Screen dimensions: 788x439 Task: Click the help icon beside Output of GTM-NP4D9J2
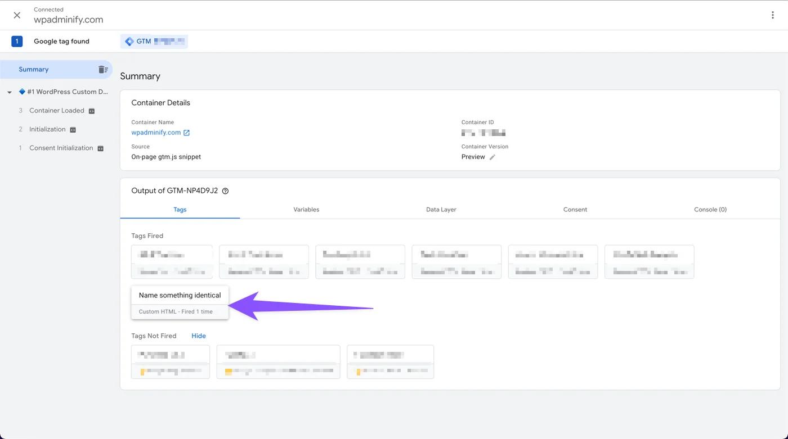225,191
